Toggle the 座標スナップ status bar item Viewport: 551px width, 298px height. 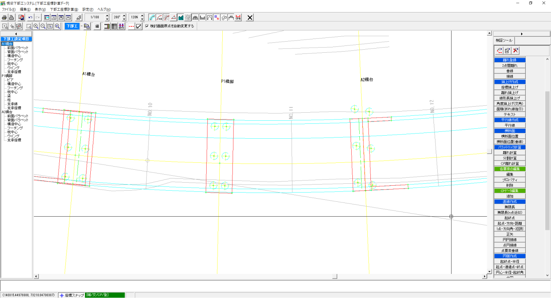(x=71, y=295)
